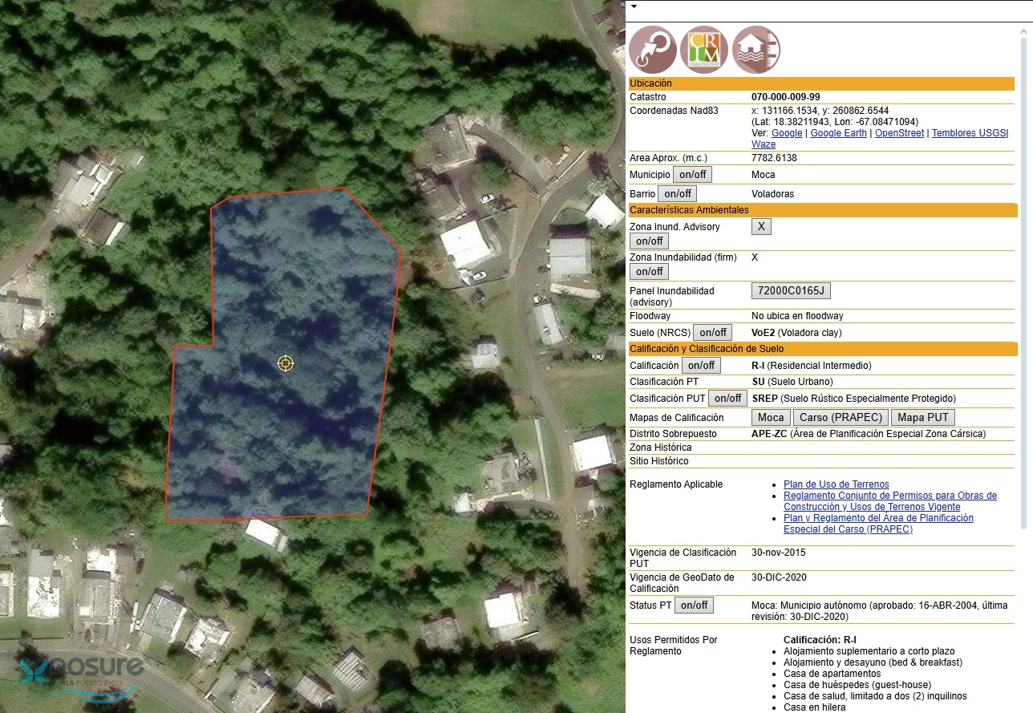Open the Moca calificación map
The image size is (1033, 713).
tap(771, 417)
